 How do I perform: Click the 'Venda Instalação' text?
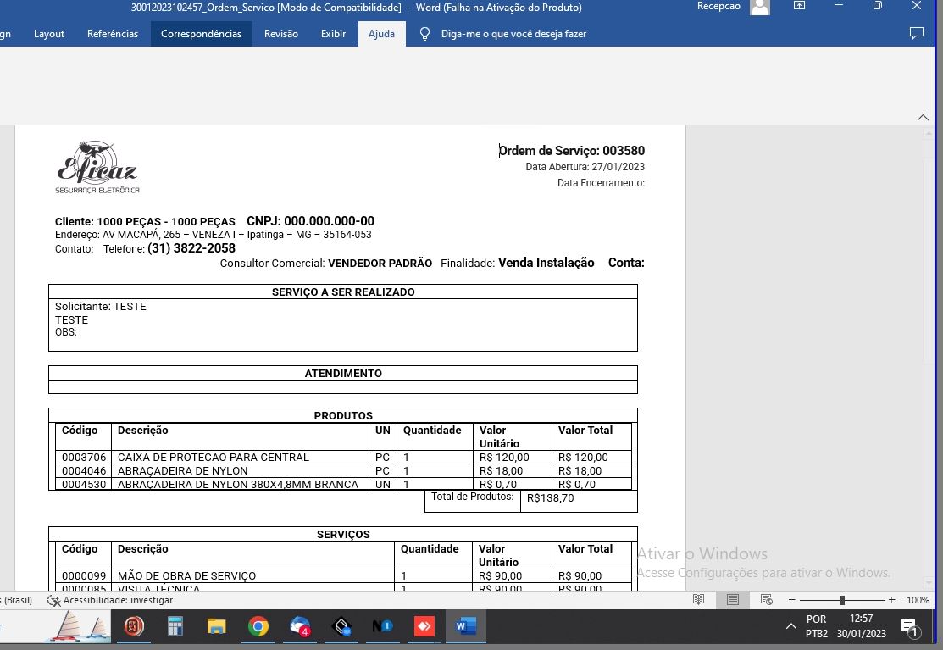[546, 262]
